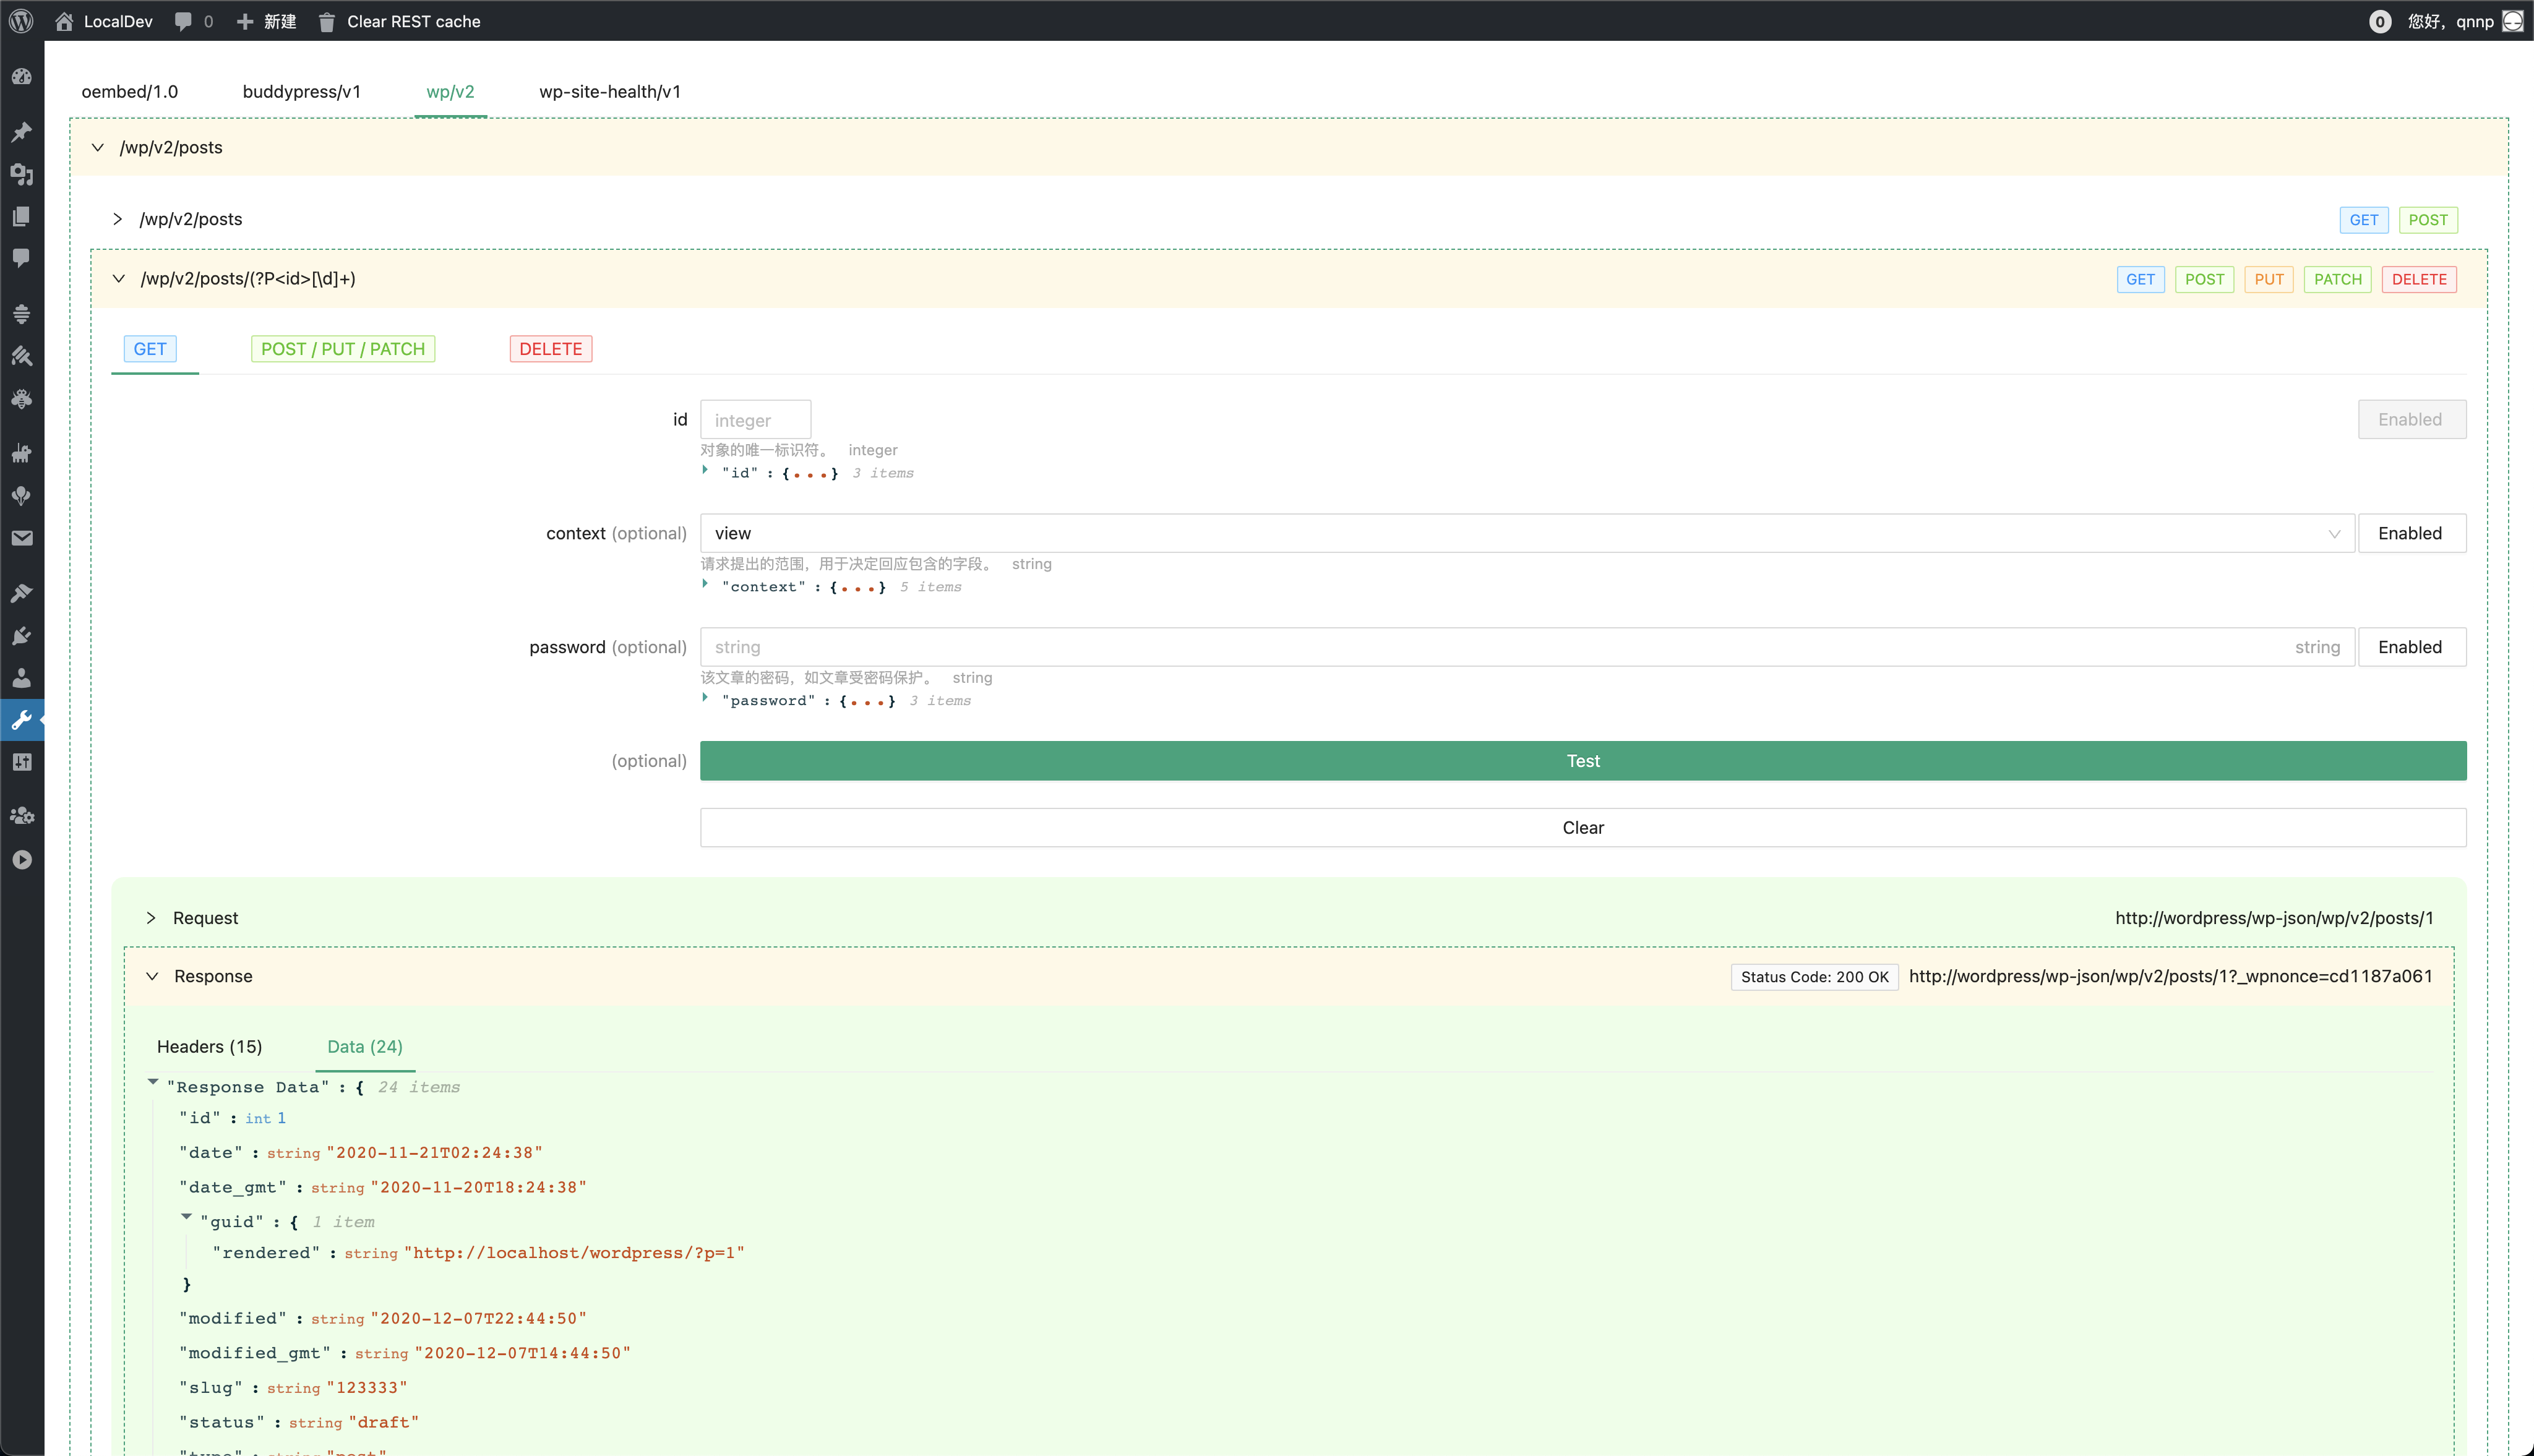This screenshot has width=2534, height=1456.
Task: Select the POST / PUT / PATCH method tab
Action: pos(343,349)
